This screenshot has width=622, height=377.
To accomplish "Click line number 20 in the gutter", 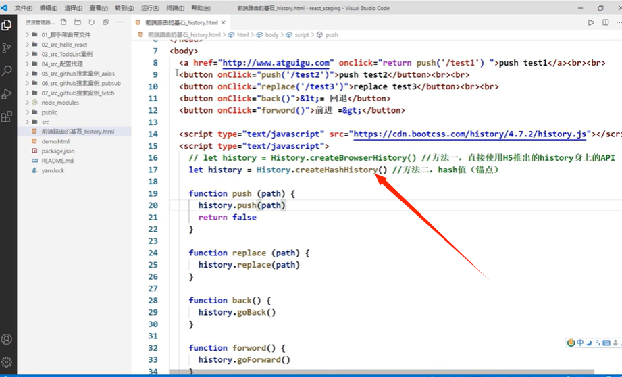I will click(x=153, y=205).
